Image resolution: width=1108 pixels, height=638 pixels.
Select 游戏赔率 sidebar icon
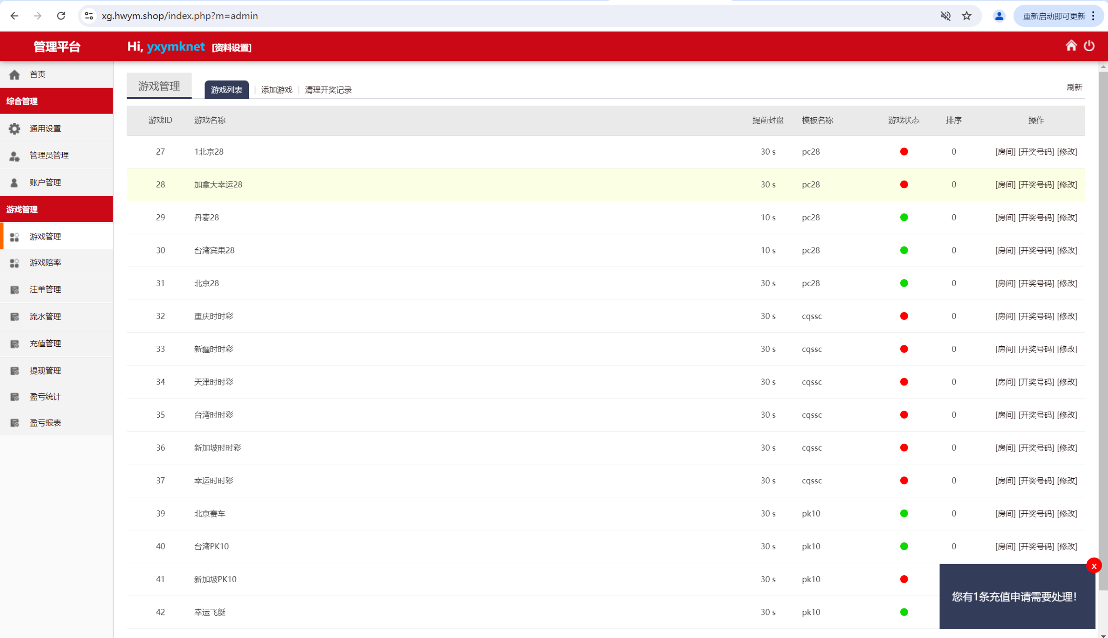[x=14, y=263]
